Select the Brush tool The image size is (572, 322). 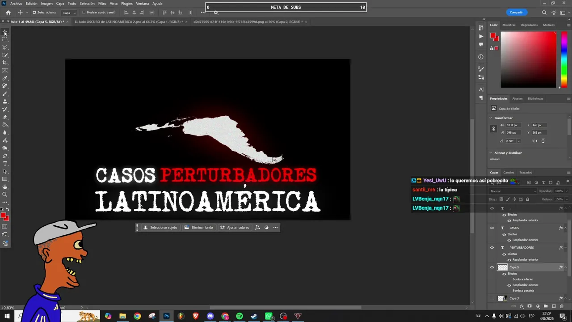(5, 93)
